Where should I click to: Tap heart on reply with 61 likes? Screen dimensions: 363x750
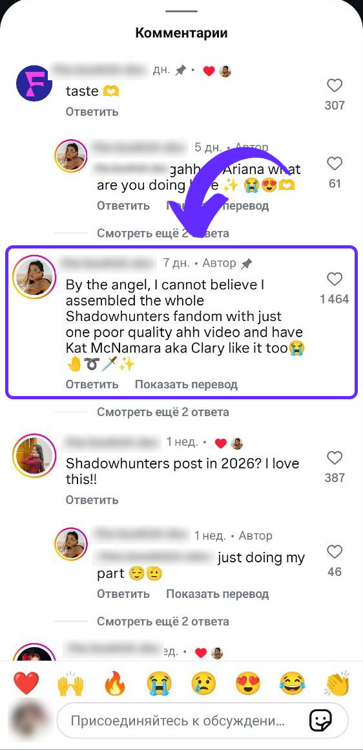click(335, 164)
